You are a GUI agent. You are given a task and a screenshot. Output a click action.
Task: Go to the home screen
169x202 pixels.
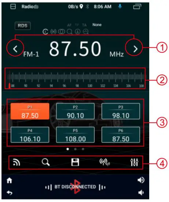(10, 180)
